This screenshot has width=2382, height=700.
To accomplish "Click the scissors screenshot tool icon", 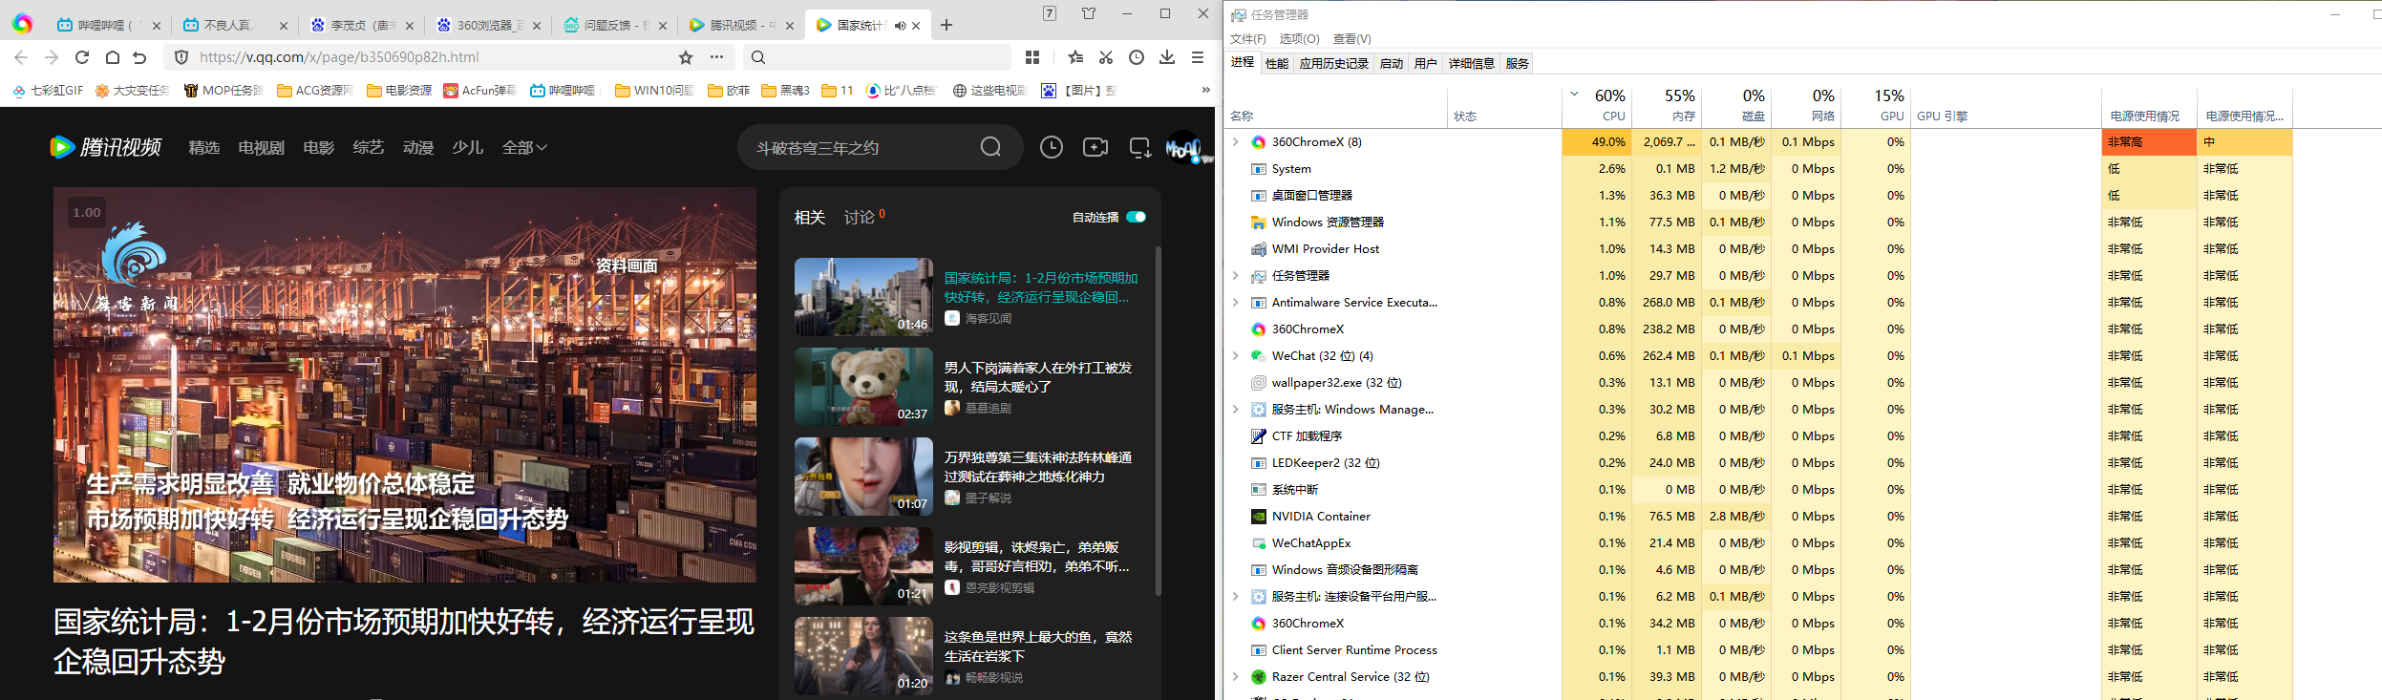I will click(1106, 57).
